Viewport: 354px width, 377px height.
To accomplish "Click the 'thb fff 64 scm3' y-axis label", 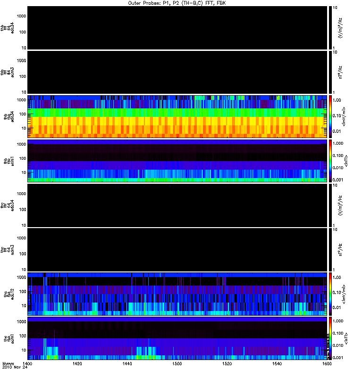I will (x=7, y=73).
